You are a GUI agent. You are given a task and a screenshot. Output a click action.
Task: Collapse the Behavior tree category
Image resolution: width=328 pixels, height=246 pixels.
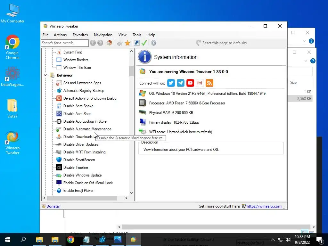[45, 75]
